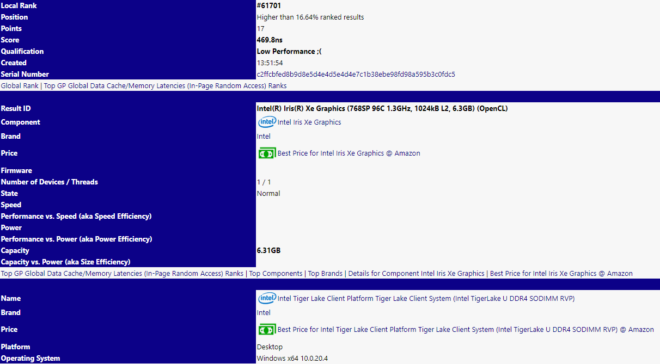The image size is (660, 364).
Task: Click the devices/threads value 1 / 1
Action: [264, 182]
